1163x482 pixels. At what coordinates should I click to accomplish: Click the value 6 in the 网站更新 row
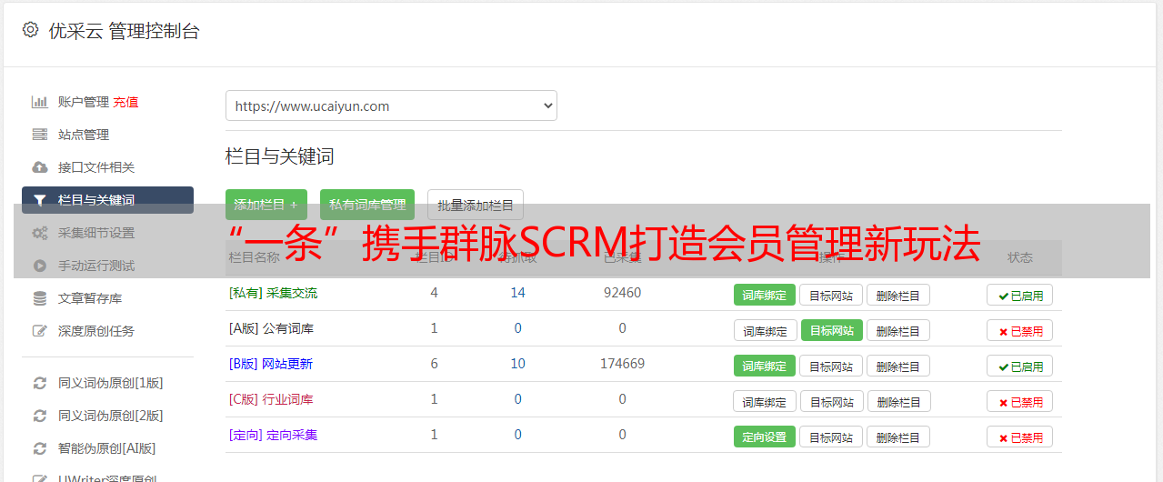434,364
